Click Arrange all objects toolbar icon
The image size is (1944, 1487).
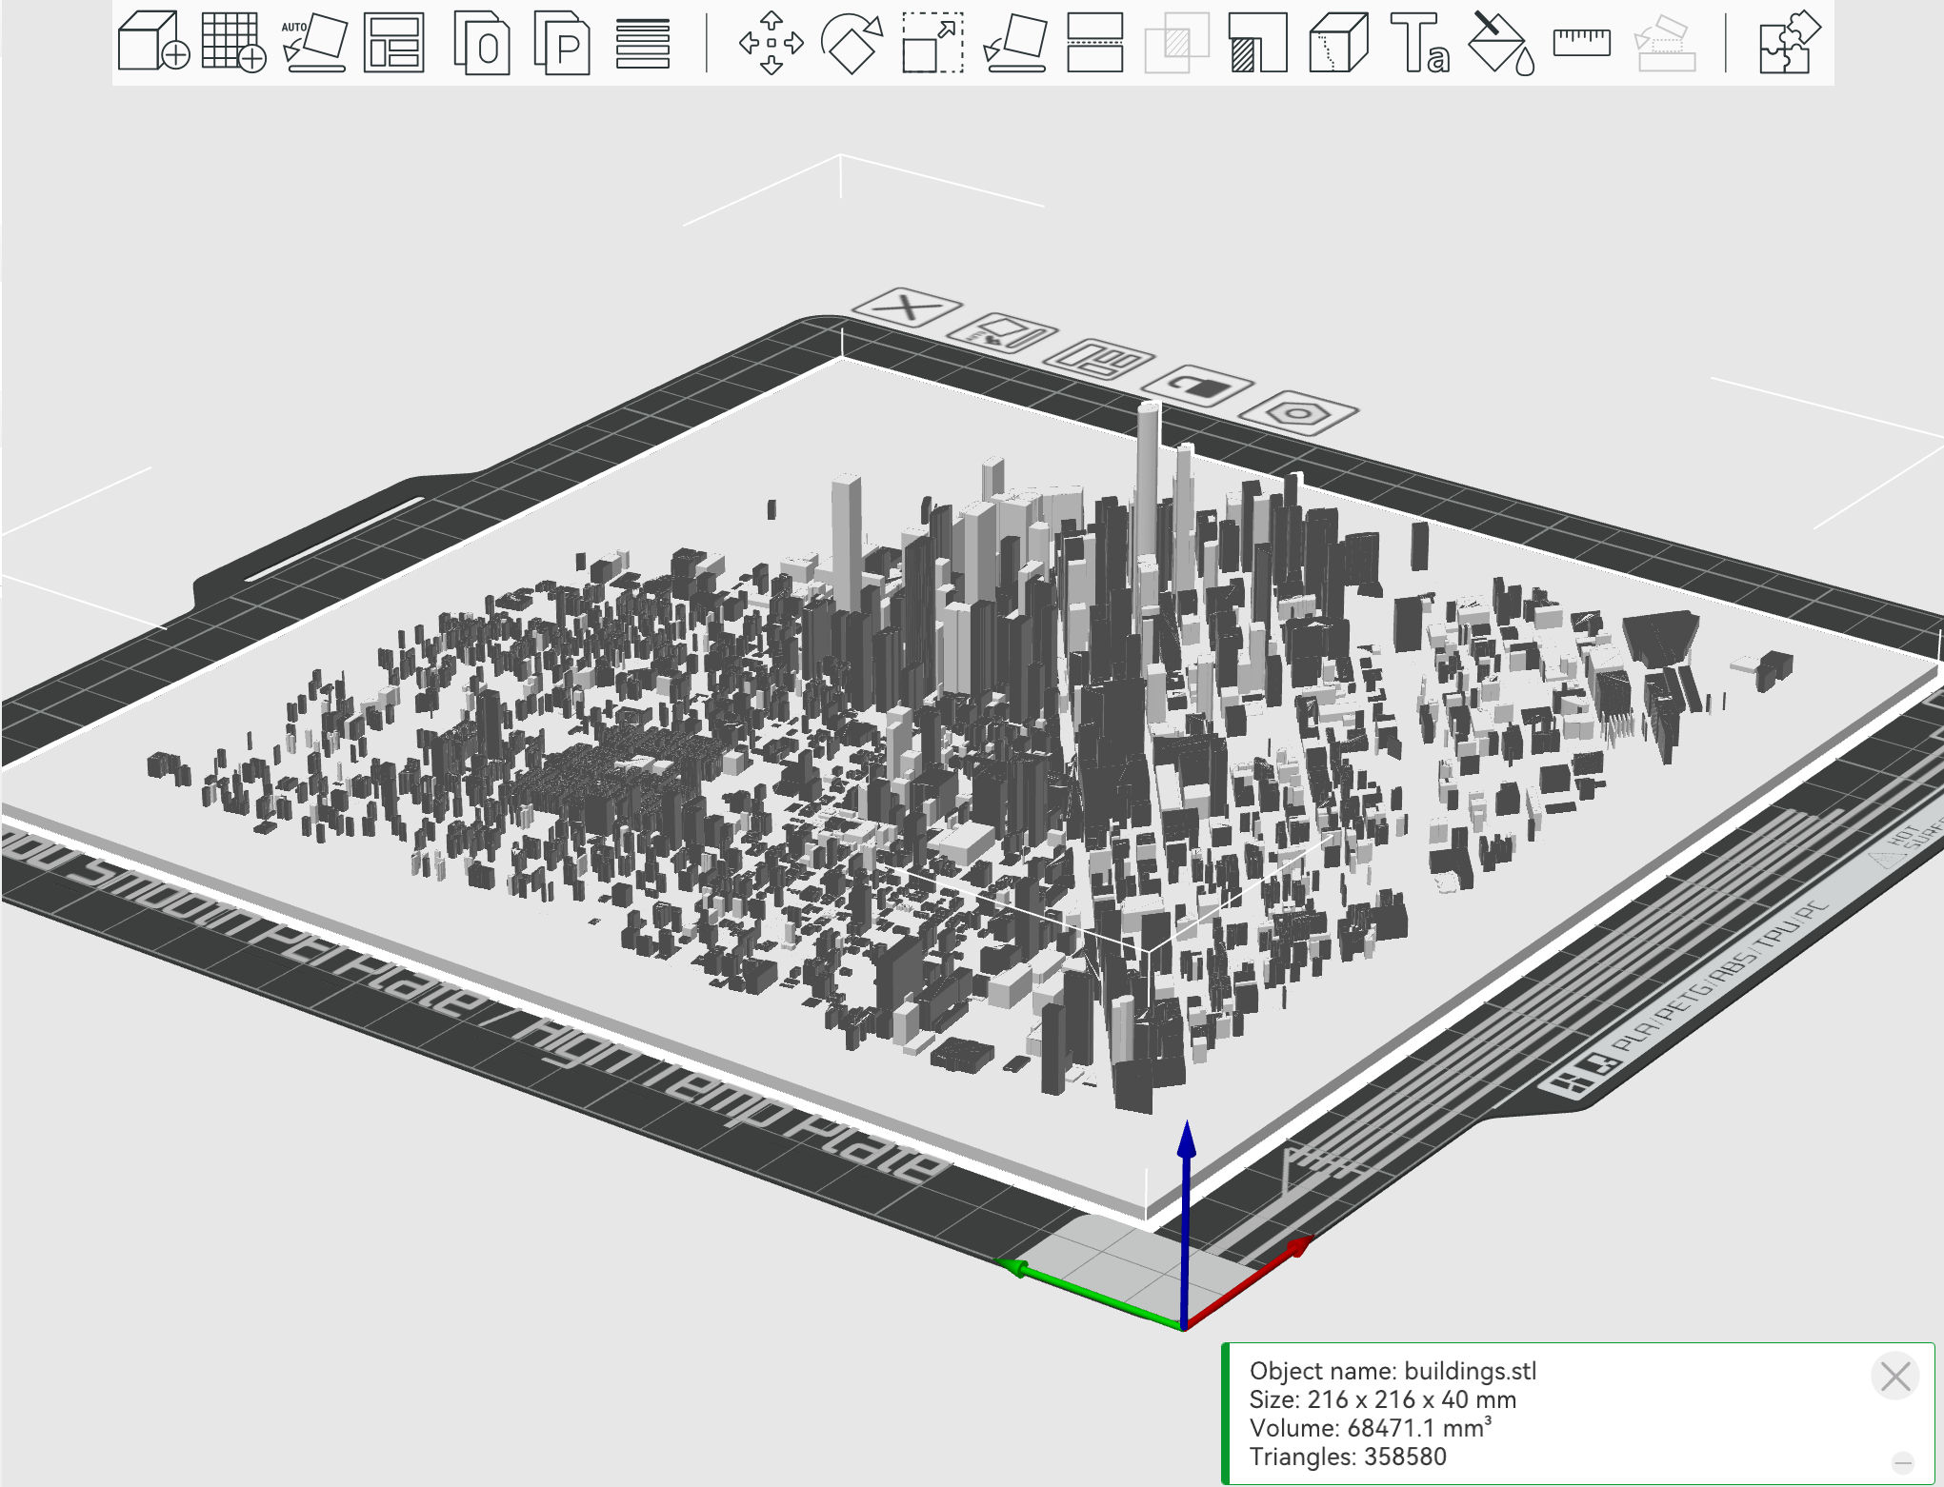(x=394, y=42)
